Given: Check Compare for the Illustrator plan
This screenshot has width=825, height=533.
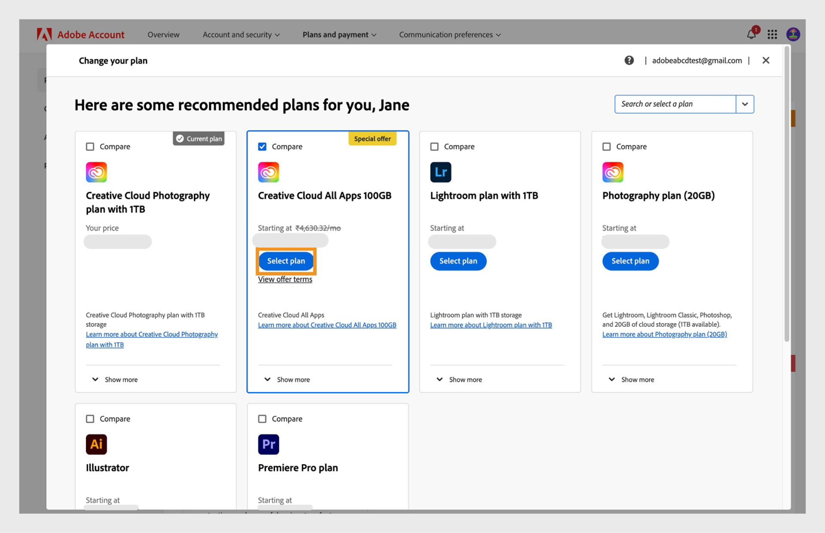Looking at the screenshot, I should pos(90,419).
